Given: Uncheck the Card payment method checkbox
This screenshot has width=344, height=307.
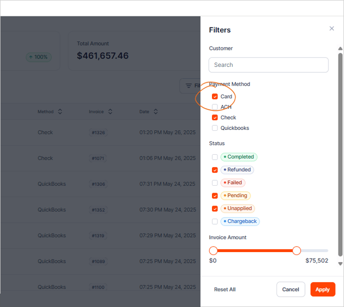Looking at the screenshot, I should [215, 96].
